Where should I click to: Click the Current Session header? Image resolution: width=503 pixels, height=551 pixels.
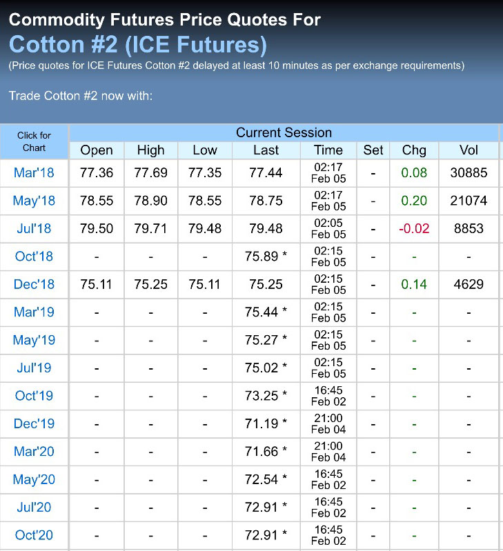[284, 132]
